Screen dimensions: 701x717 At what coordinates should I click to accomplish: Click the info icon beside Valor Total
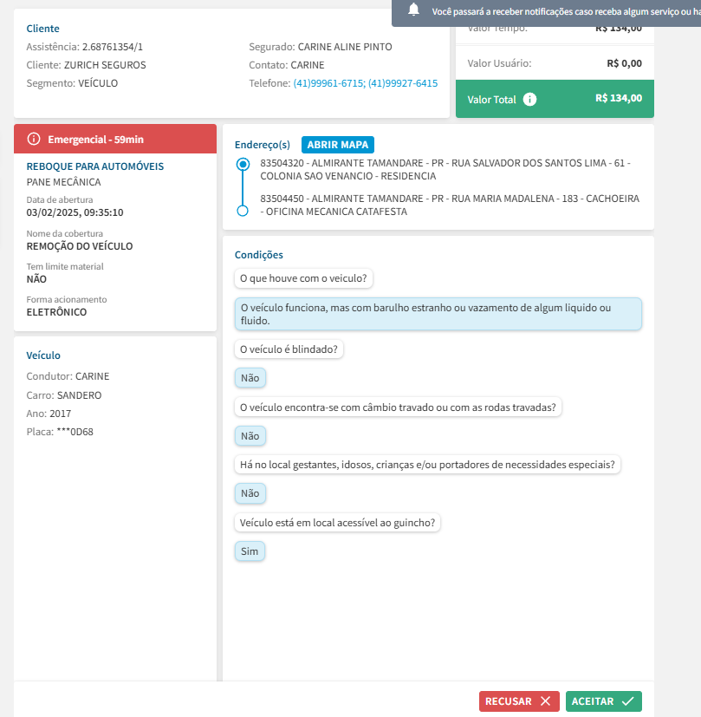click(530, 99)
